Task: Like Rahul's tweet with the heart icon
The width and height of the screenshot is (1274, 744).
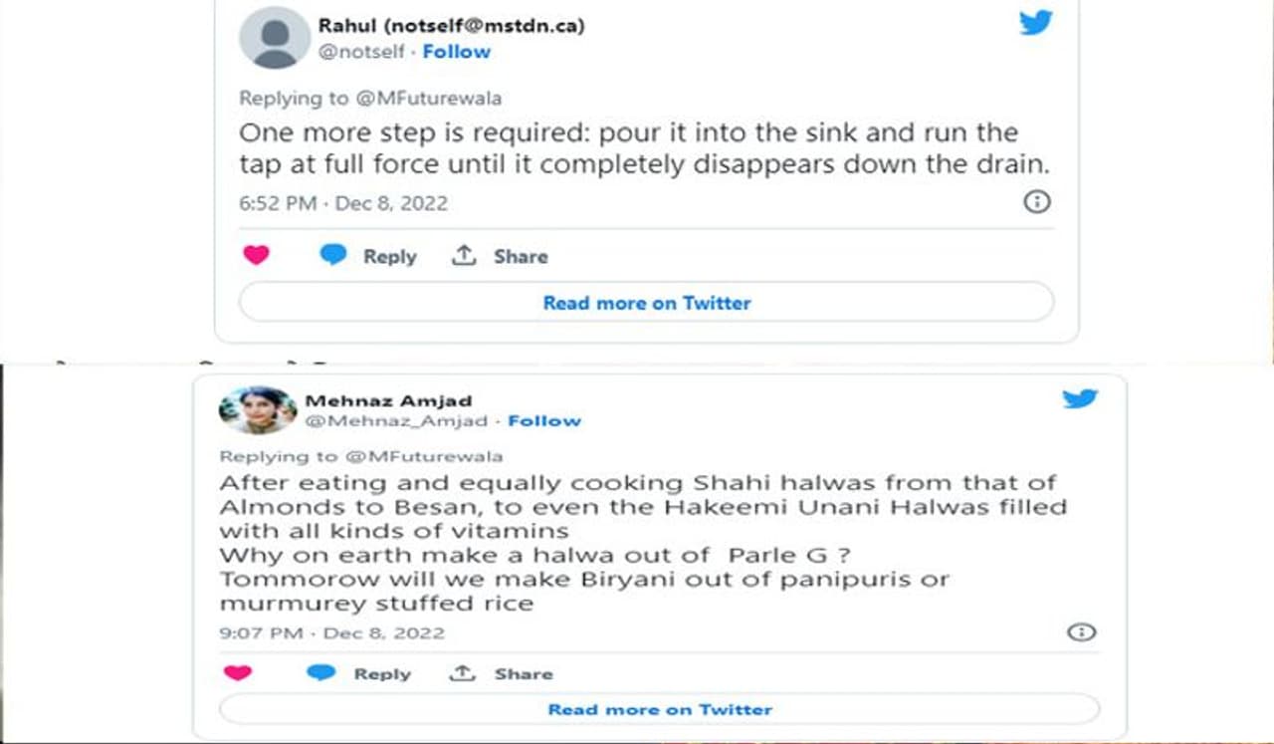Action: click(256, 256)
